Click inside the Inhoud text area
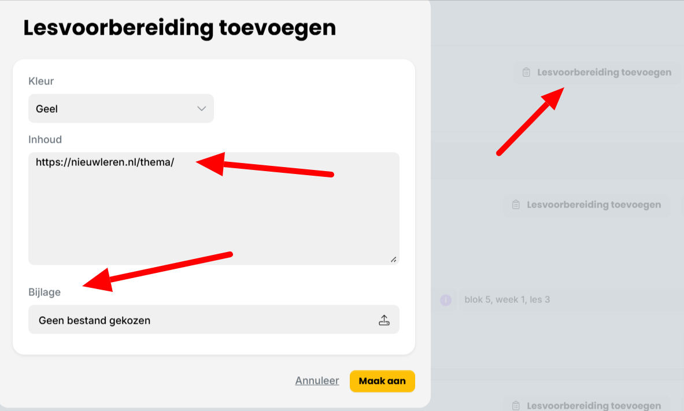This screenshot has height=411, width=684. point(214,209)
